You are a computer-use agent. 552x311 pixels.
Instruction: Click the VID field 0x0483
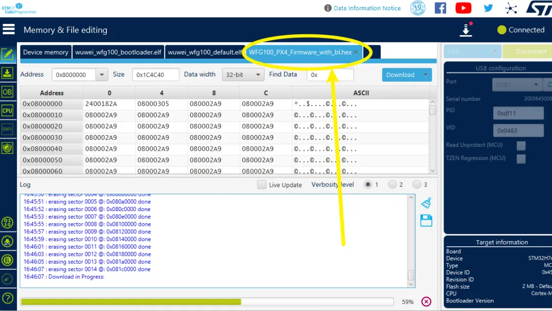click(x=518, y=131)
